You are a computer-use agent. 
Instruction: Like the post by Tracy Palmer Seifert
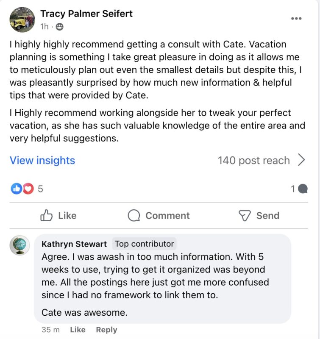click(x=58, y=216)
